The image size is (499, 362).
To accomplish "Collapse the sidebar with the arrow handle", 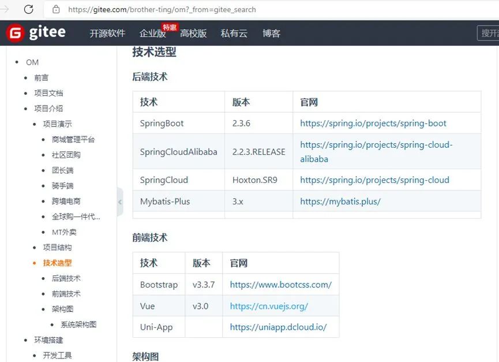I will [120, 202].
